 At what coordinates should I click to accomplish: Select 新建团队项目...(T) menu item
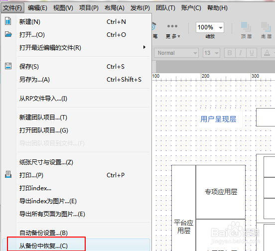click(x=76, y=118)
